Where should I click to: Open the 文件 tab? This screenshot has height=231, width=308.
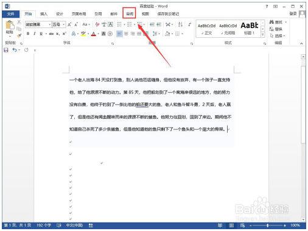tap(10, 14)
